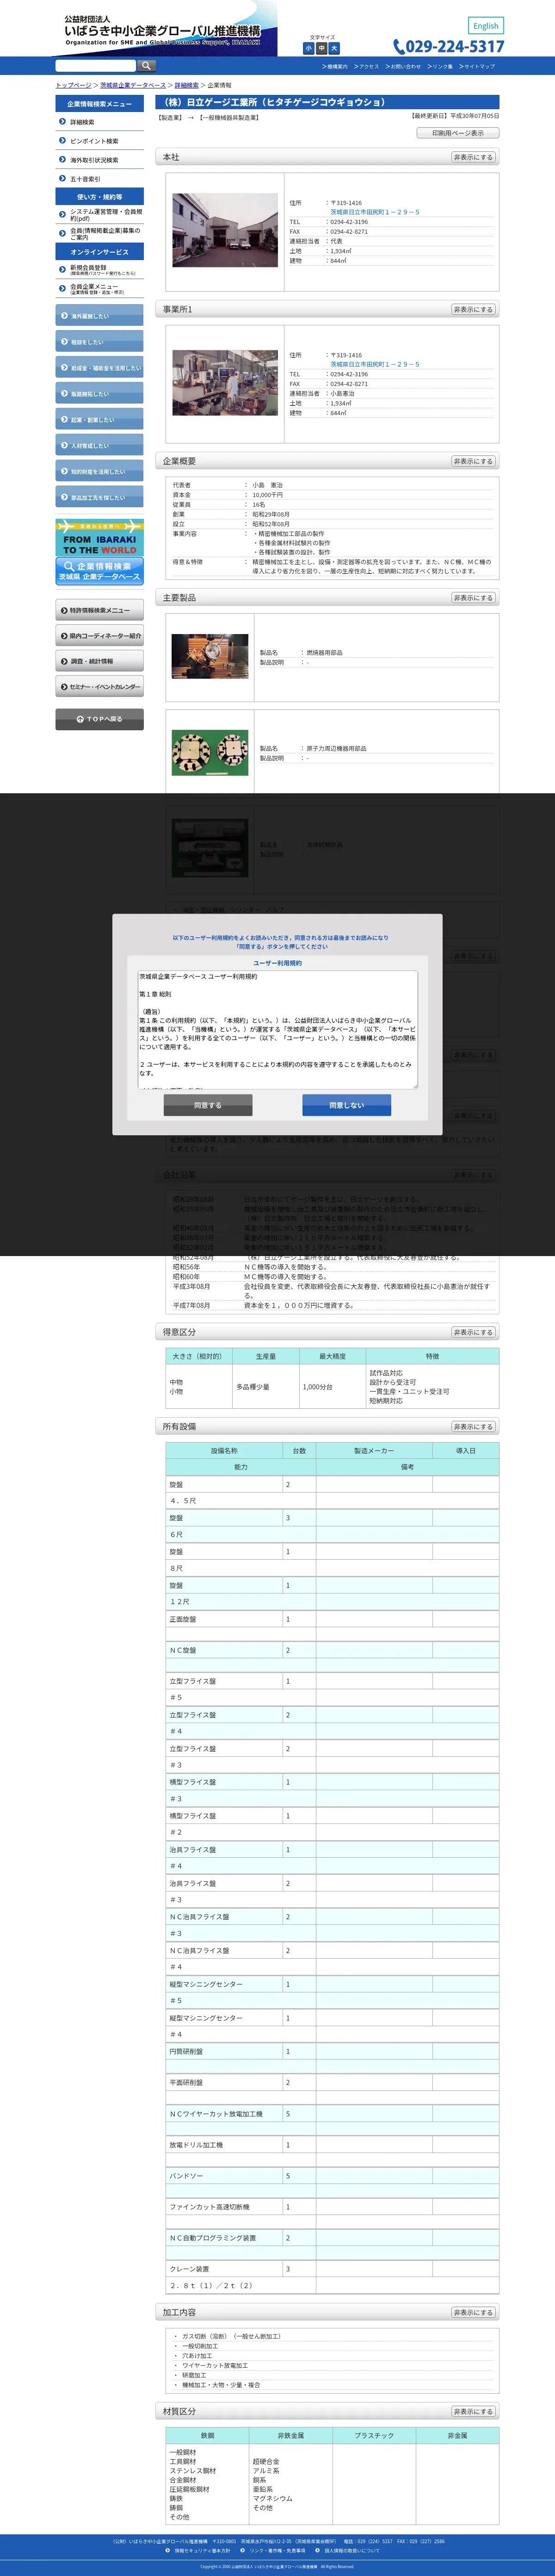
Task: Click 茨城県企業データベース breadcrumb link
Action: point(133,86)
